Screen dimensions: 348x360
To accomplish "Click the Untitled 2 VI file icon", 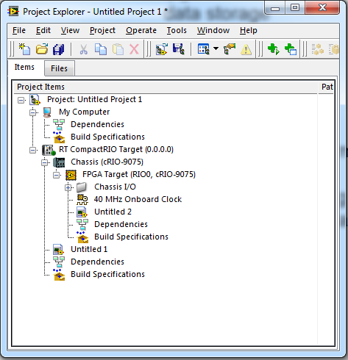I will [82, 212].
